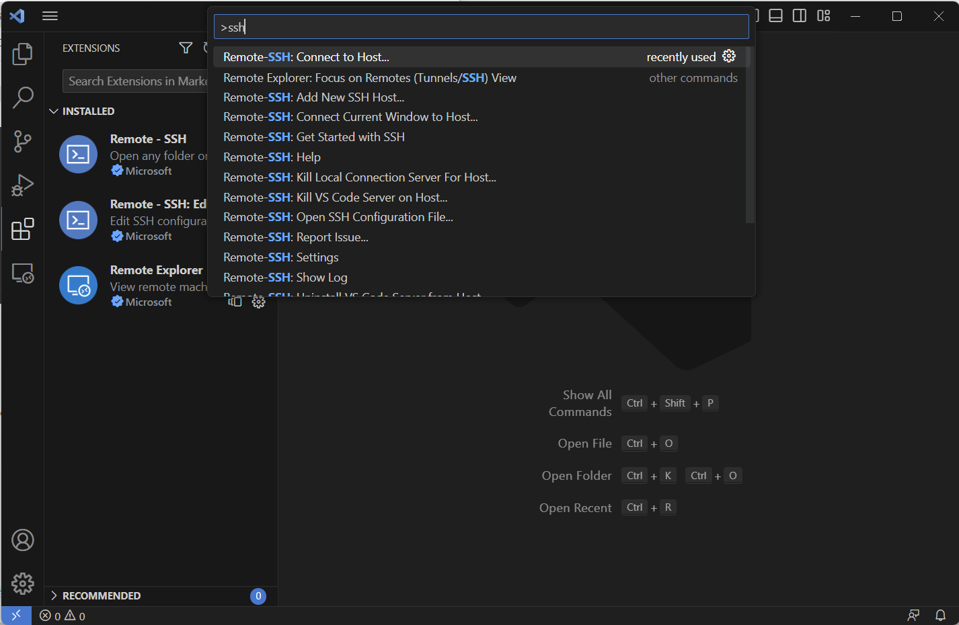
Task: Open the Search view in activity bar
Action: (x=22, y=97)
